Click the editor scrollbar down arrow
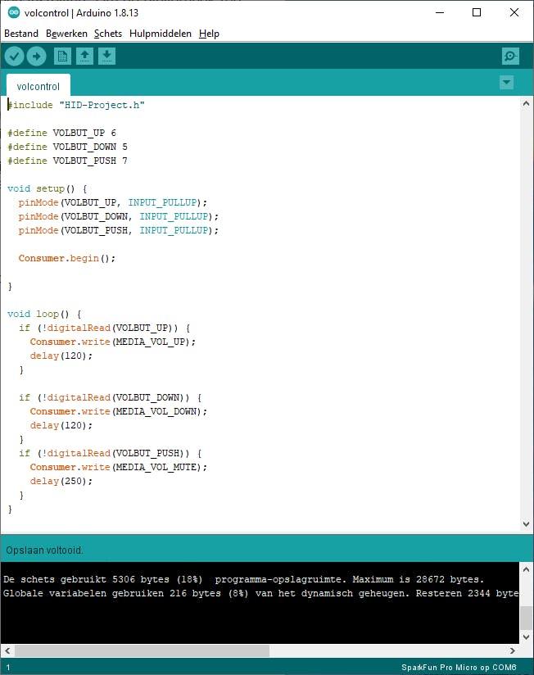 pos(526,524)
